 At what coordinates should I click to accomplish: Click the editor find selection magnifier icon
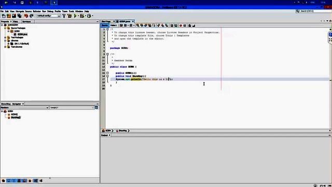pos(137,25)
